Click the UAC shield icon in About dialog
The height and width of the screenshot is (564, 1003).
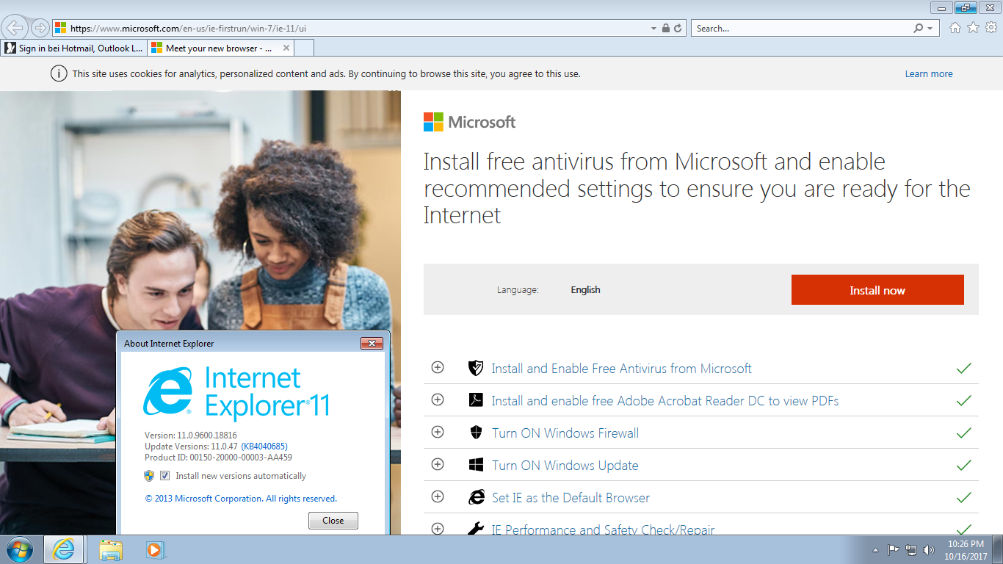coord(149,476)
